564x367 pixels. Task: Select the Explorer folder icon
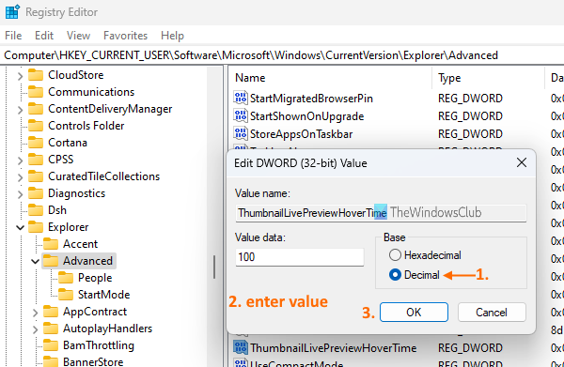36,227
